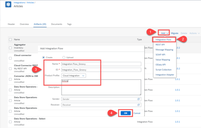The image size is (201, 128).
Task: Cancel the Add Integration Flow dialog
Action: tap(137, 113)
